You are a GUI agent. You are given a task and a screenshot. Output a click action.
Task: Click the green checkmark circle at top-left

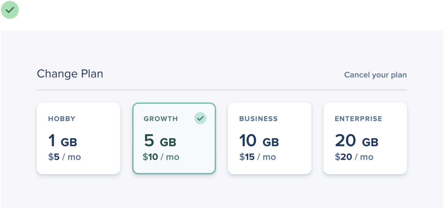click(10, 10)
